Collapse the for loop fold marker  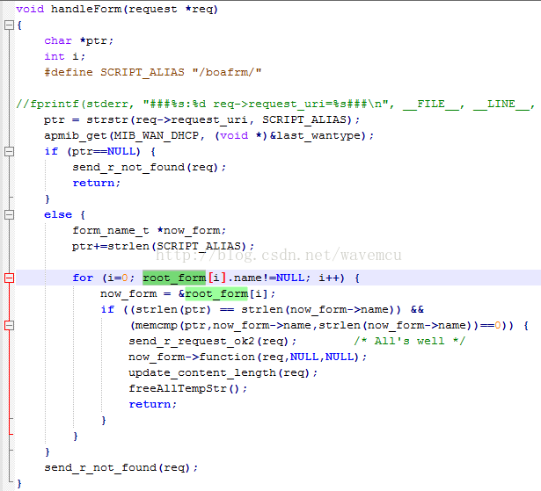tap(9, 278)
